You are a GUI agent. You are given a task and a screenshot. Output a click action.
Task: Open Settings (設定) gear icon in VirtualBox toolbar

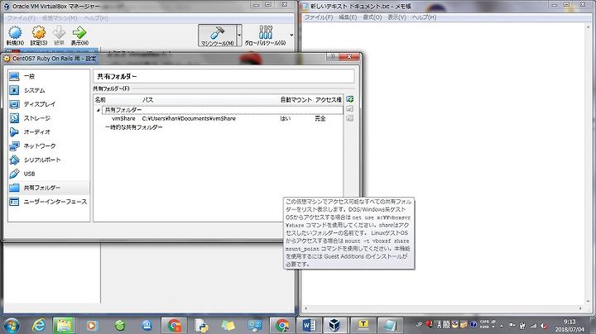coord(38,35)
